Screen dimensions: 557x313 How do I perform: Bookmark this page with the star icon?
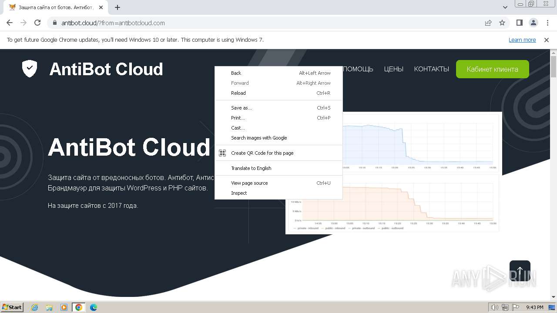click(502, 23)
